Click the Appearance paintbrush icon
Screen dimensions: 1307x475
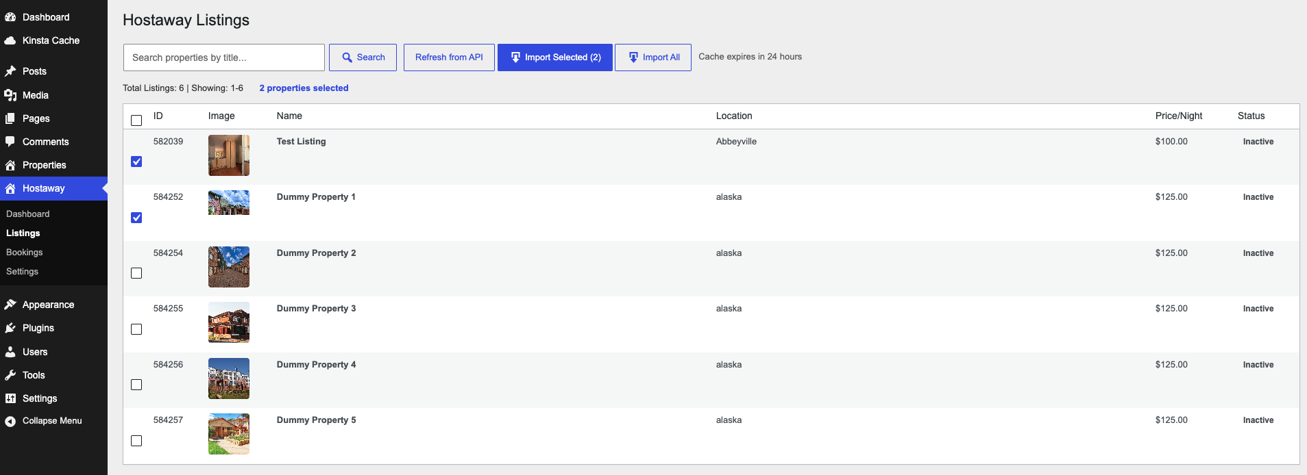click(x=10, y=305)
